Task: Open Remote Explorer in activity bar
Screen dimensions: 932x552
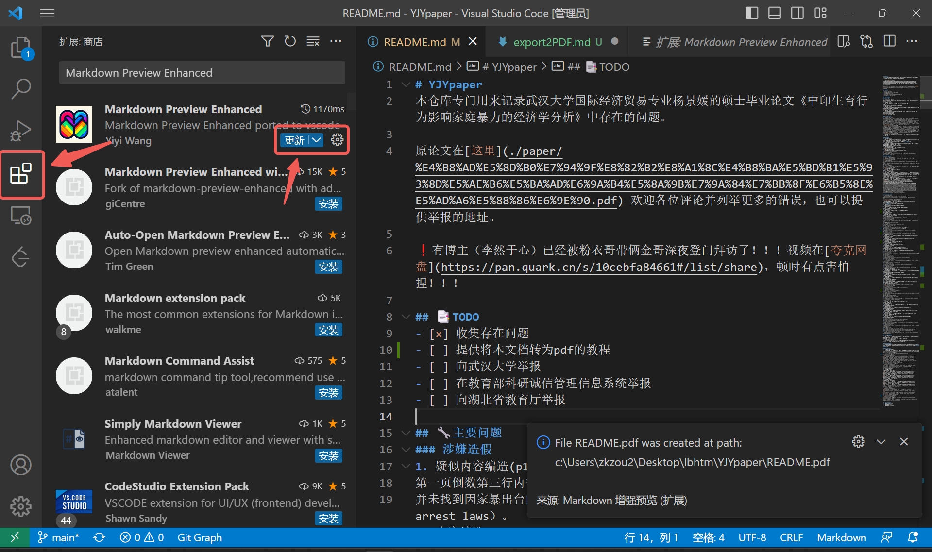Action: [21, 215]
